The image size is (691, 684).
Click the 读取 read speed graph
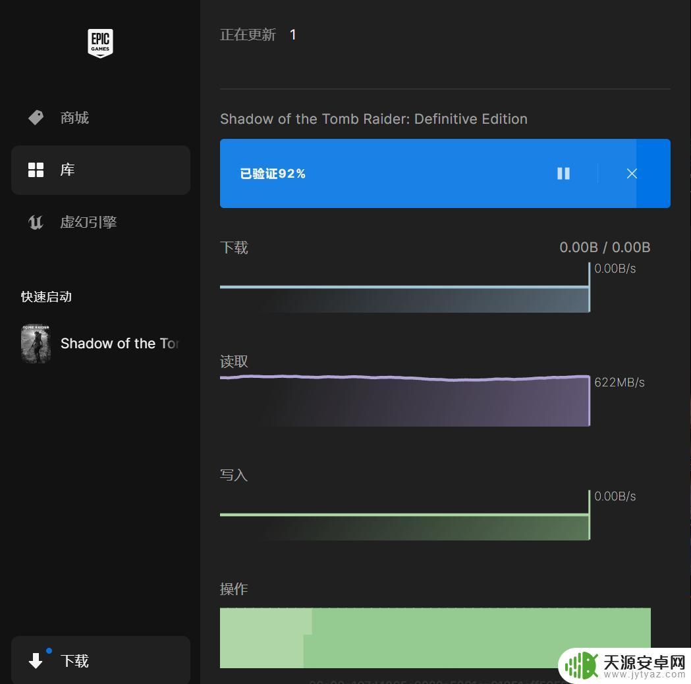(x=405, y=400)
